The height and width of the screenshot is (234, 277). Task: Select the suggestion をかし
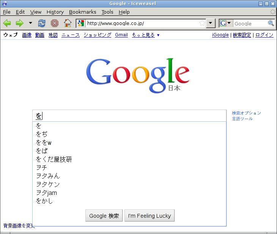point(129,201)
